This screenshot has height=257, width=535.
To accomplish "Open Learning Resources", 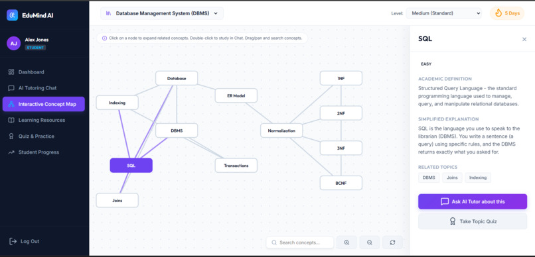I will [x=44, y=120].
